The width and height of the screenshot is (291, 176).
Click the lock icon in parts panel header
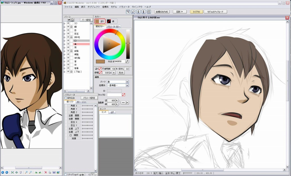(72, 20)
